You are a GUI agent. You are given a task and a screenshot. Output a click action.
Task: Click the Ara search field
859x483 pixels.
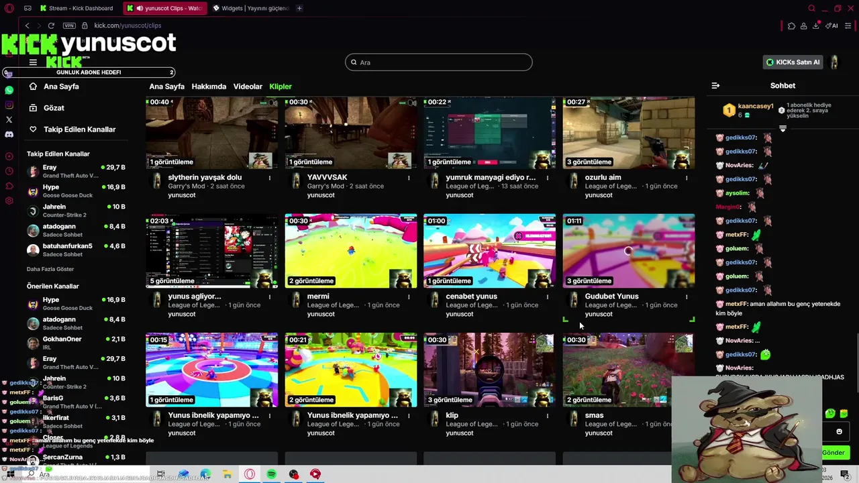(439, 62)
